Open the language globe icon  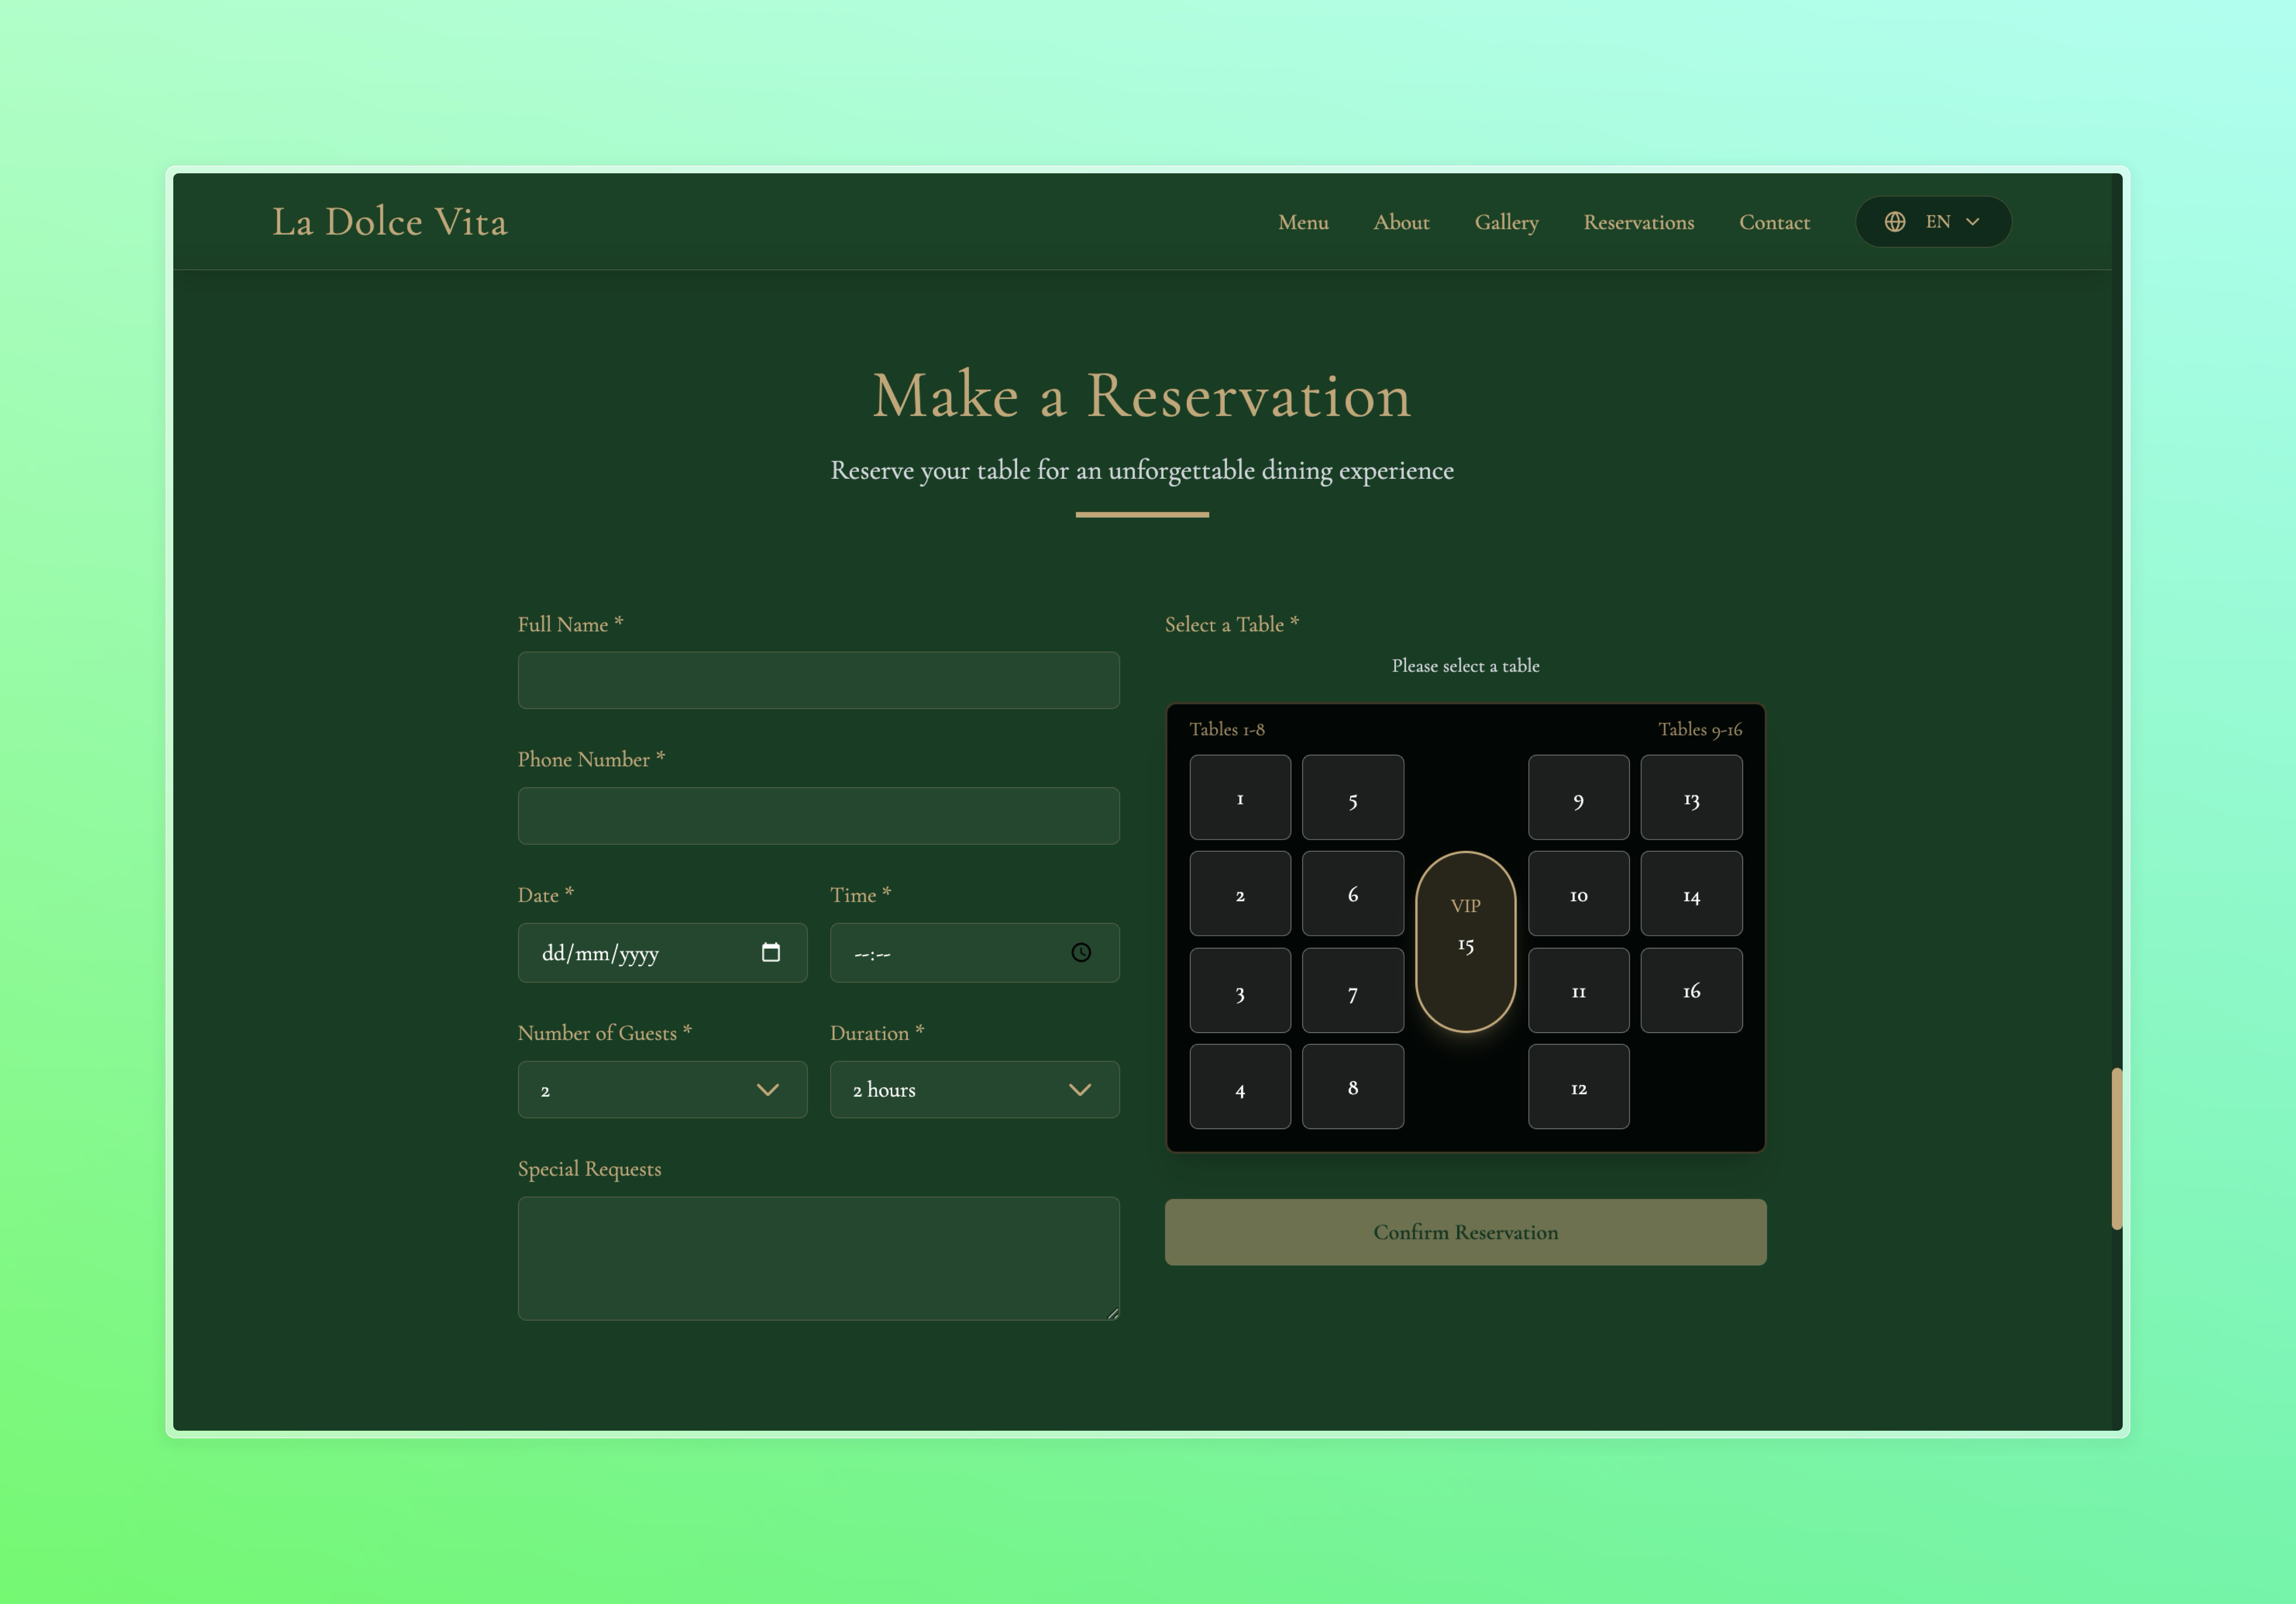1896,222
